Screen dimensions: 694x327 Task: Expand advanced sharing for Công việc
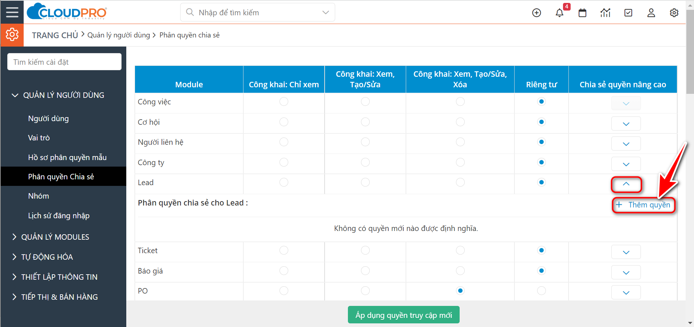click(x=626, y=103)
